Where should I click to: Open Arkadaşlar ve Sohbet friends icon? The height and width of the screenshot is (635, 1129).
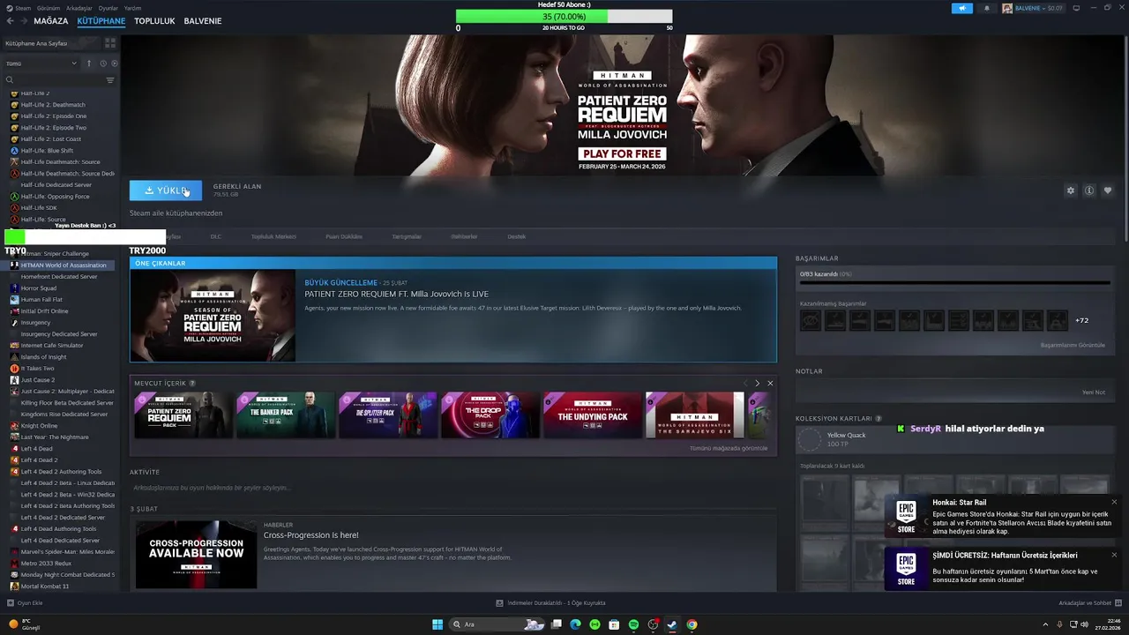point(1118,603)
